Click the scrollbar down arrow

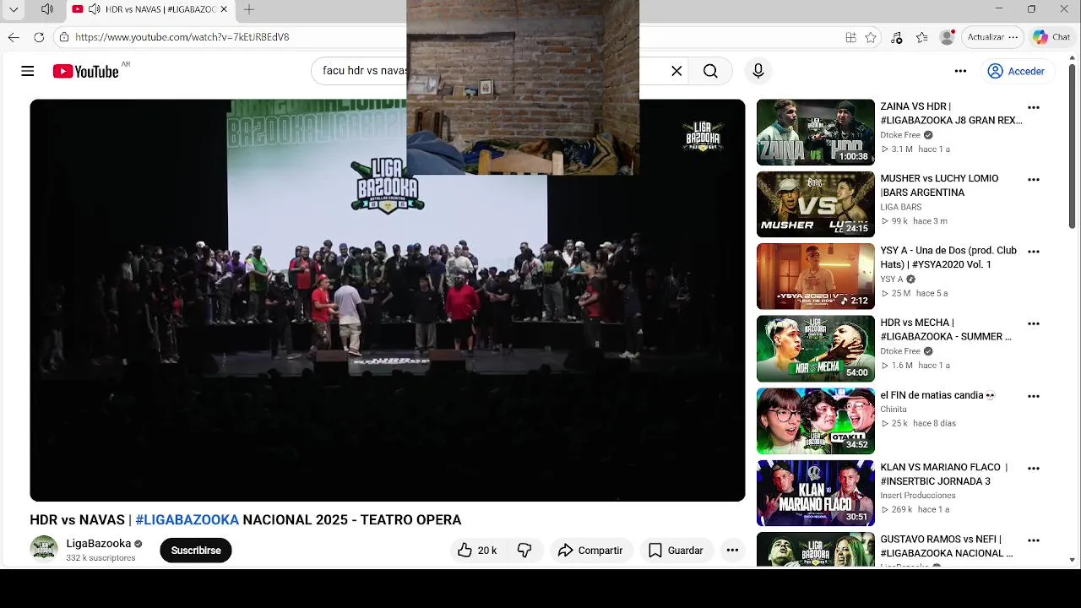(1073, 560)
